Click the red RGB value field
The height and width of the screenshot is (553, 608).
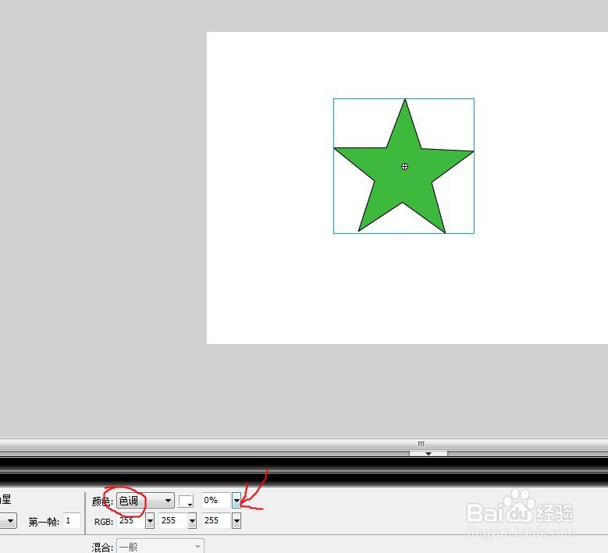click(x=131, y=520)
